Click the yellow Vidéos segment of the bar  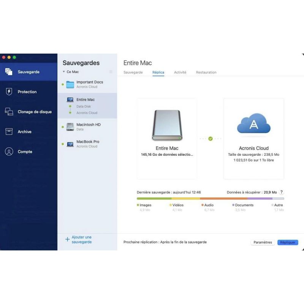186,198
